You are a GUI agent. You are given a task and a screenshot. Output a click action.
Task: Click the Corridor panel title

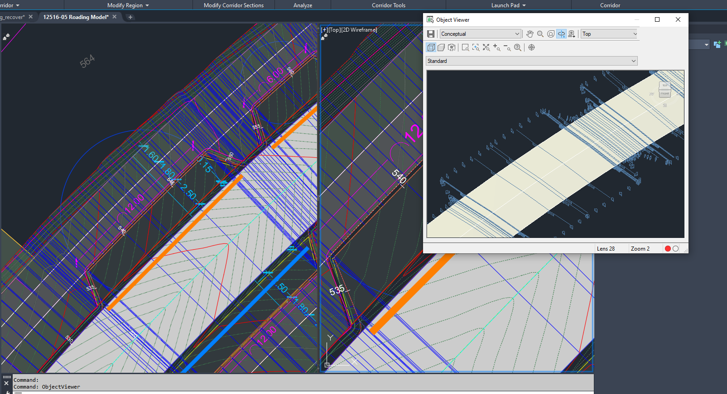coord(610,5)
